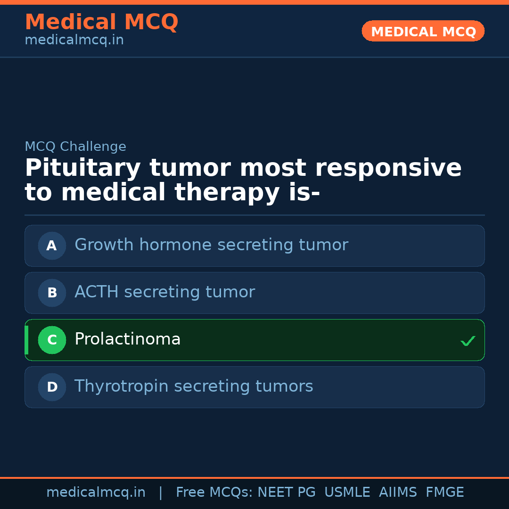The image size is (509, 509).
Task: Open the footer medicalmcq.in link
Action: click(96, 493)
